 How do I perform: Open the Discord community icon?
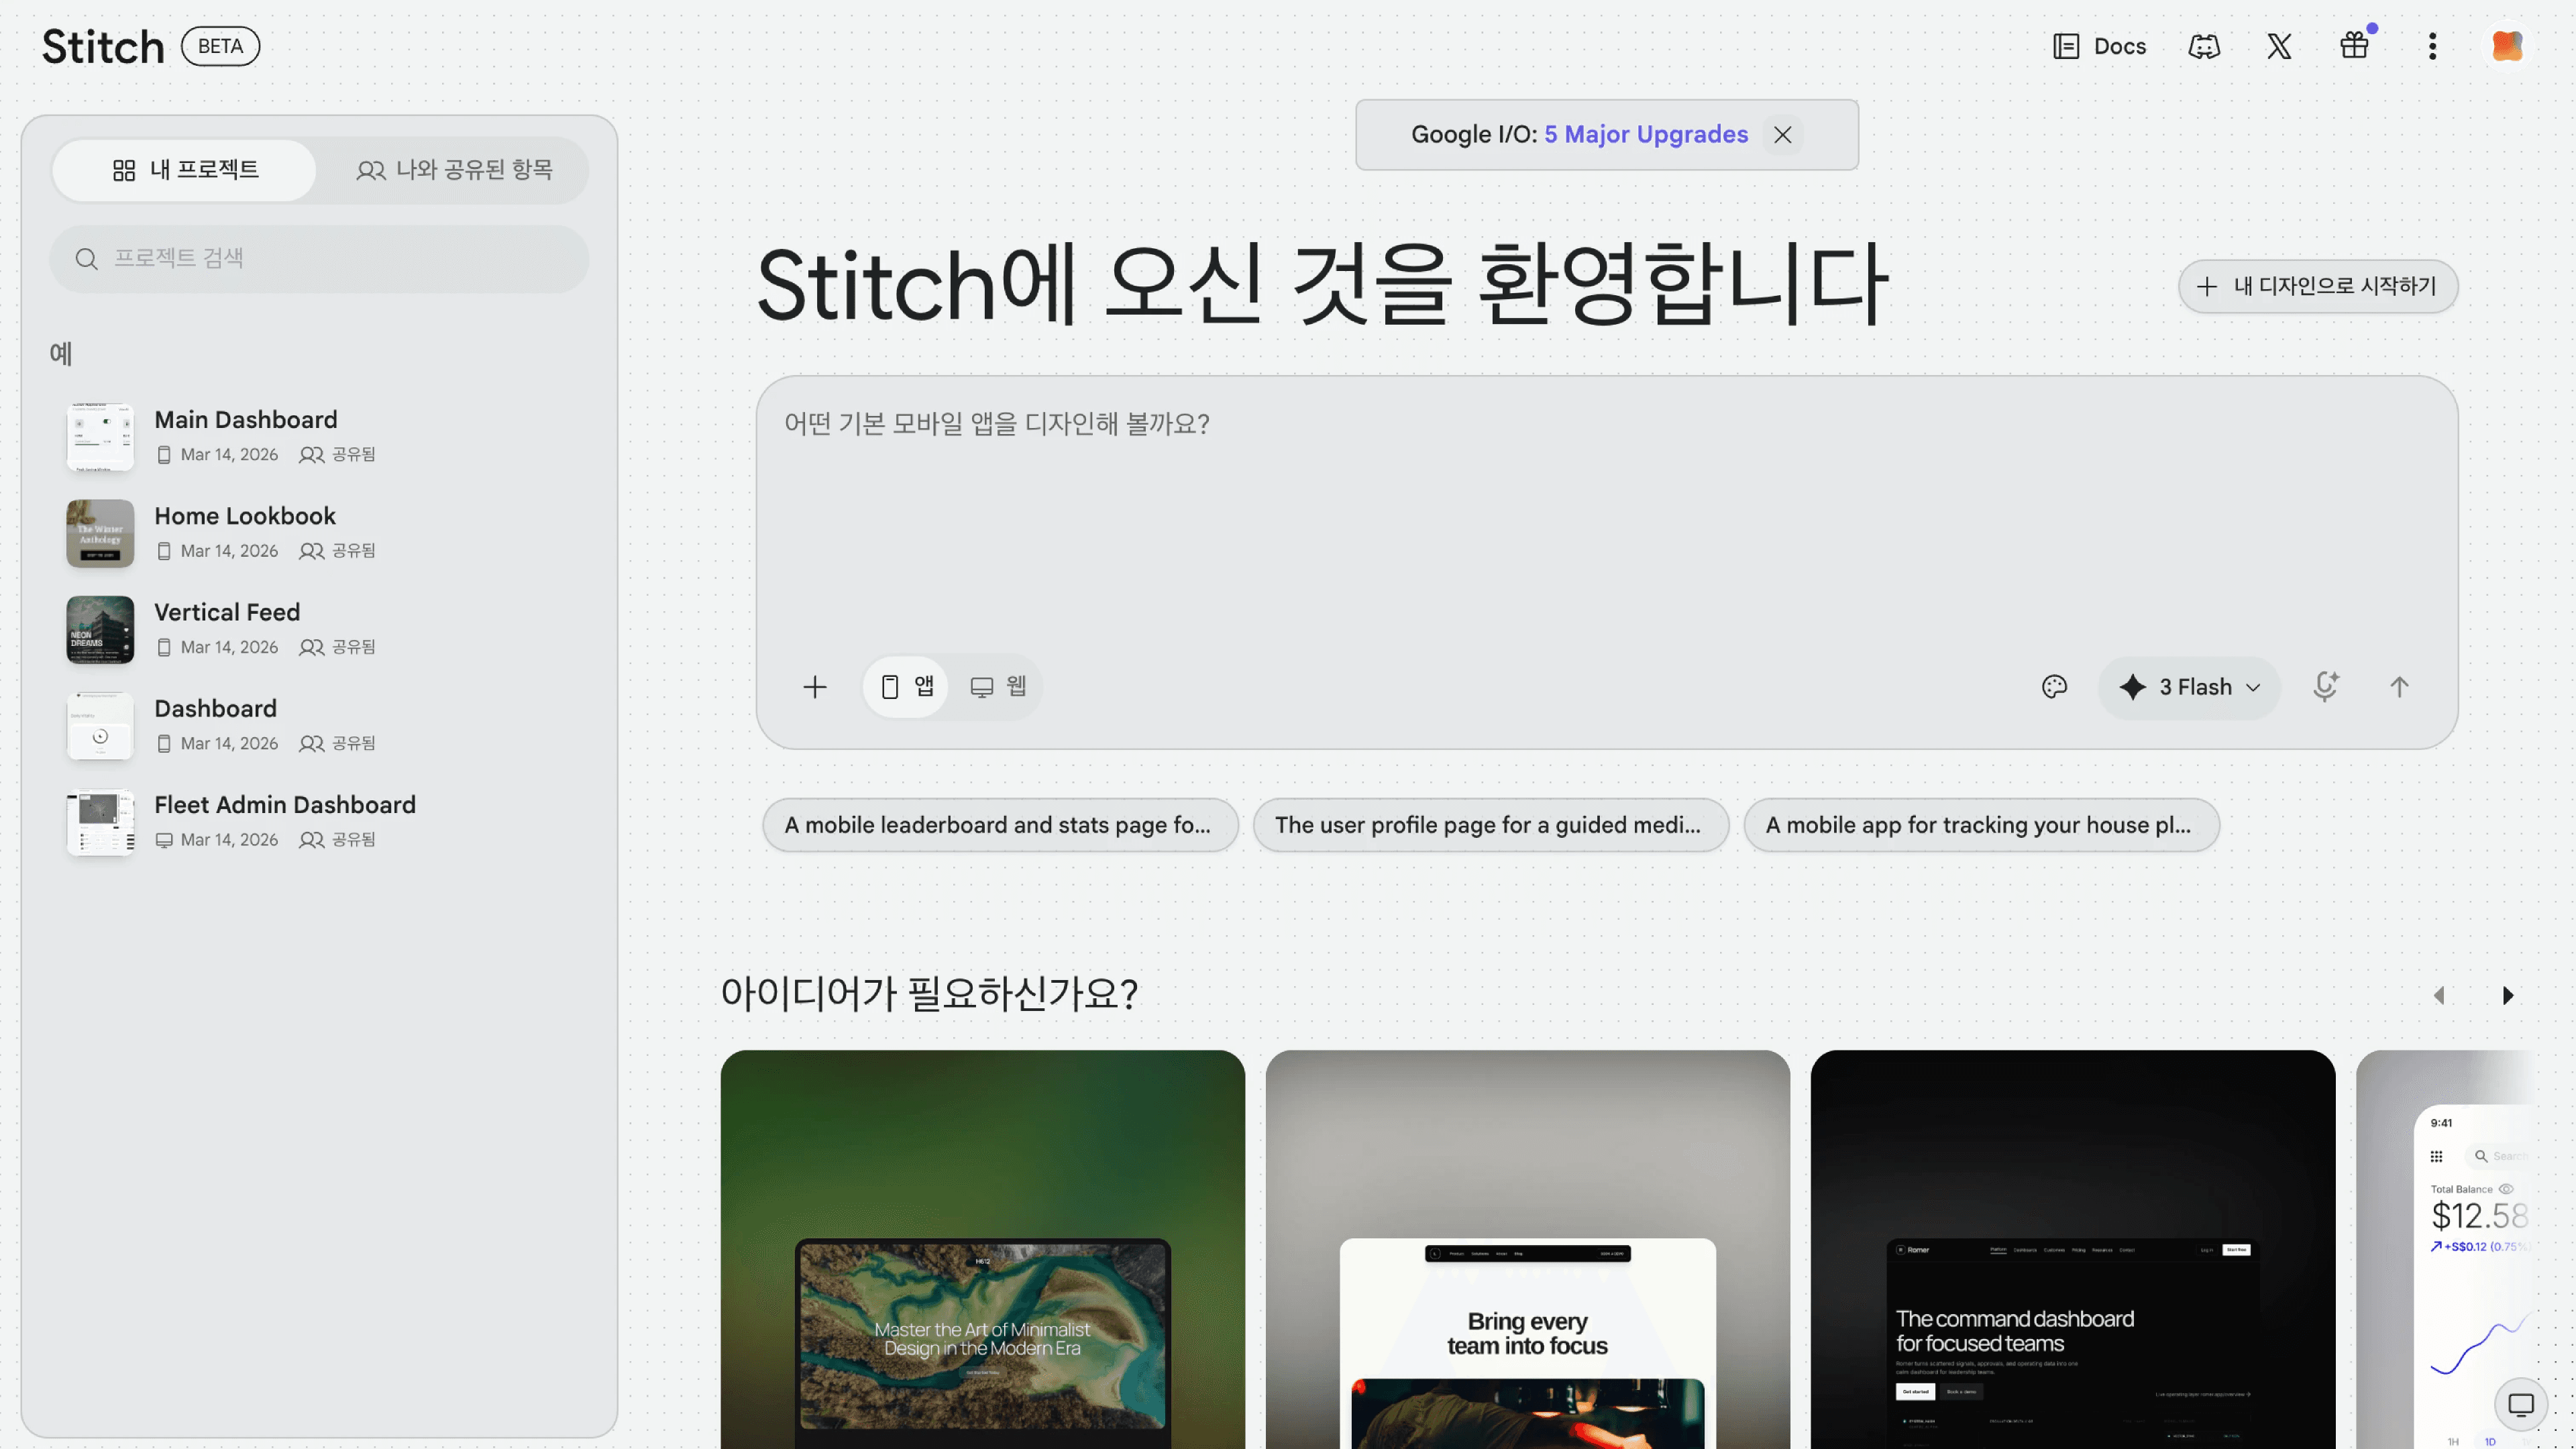click(2204, 46)
